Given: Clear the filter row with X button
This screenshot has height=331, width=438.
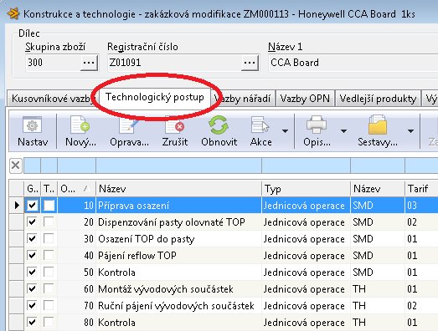Looking at the screenshot, I should click(15, 165).
